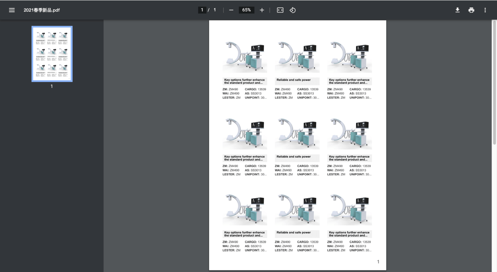Screen dimensions: 497x272
Task: Open the three-dot more actions menu
Action: click(485, 10)
